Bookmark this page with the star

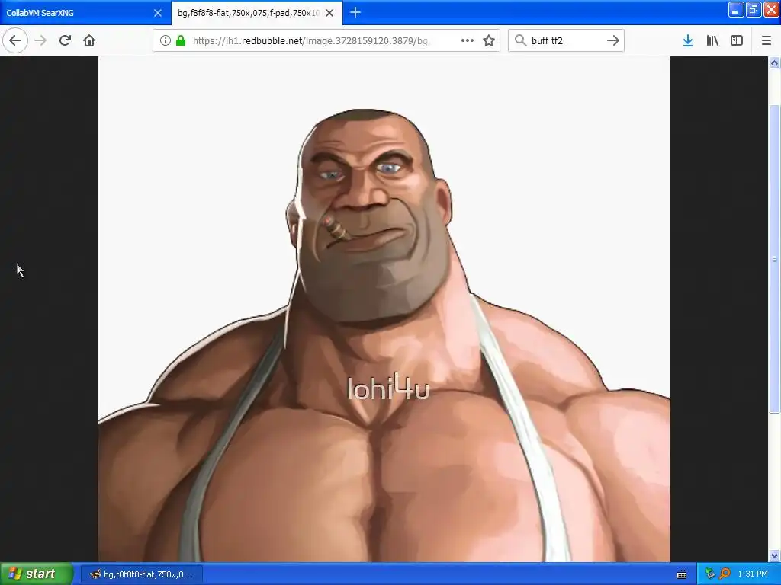click(489, 40)
